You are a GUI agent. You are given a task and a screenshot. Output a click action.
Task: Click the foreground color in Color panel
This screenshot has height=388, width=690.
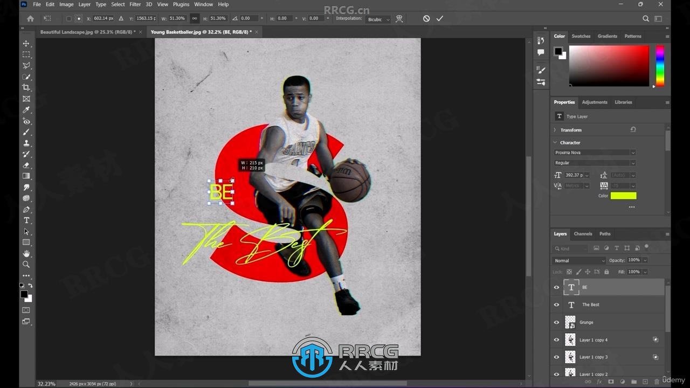pyautogui.click(x=558, y=51)
